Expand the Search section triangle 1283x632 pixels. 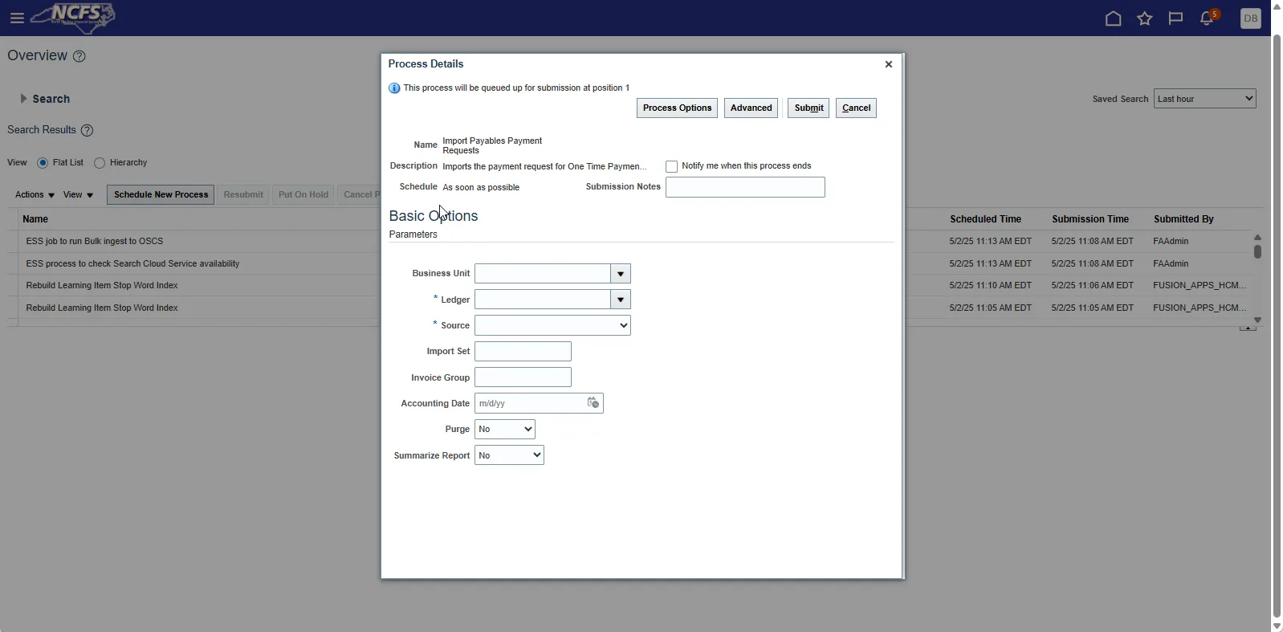tap(23, 99)
